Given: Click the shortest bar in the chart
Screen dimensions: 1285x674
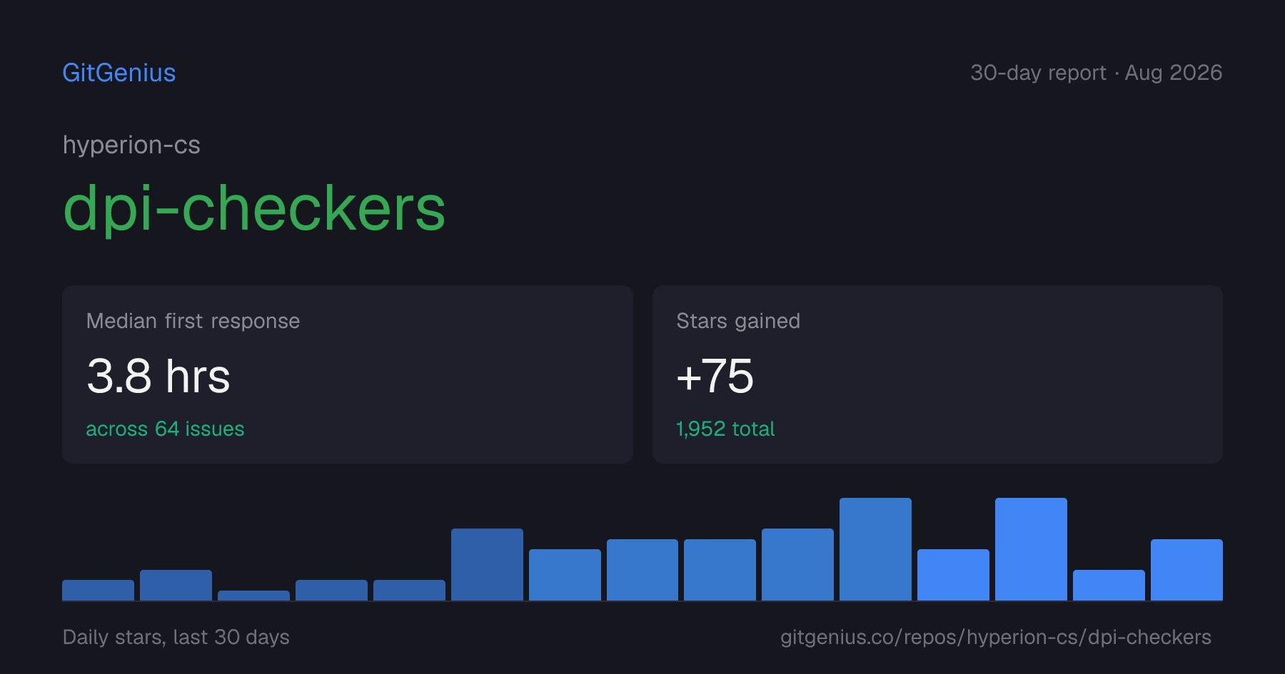Looking at the screenshot, I should click(253, 596).
